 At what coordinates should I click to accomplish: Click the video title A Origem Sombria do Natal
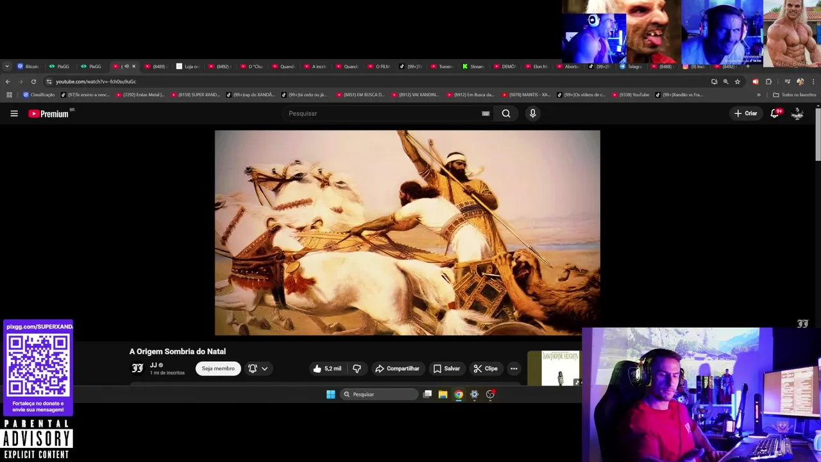(178, 352)
